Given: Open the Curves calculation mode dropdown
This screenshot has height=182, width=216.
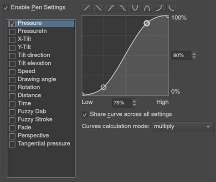Looking at the screenshot, I should (183, 126).
